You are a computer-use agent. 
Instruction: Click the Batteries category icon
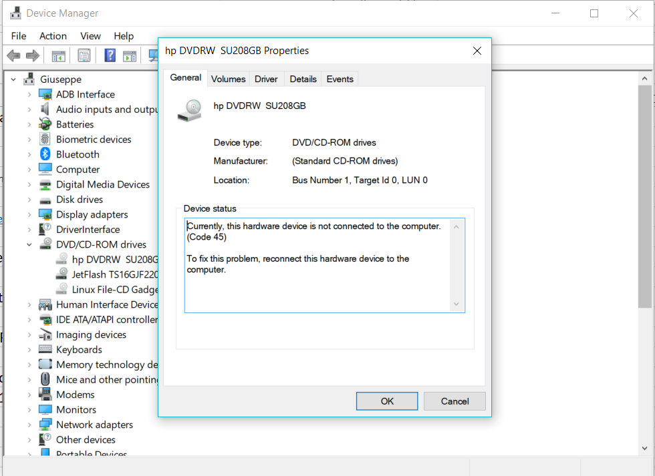(x=45, y=124)
